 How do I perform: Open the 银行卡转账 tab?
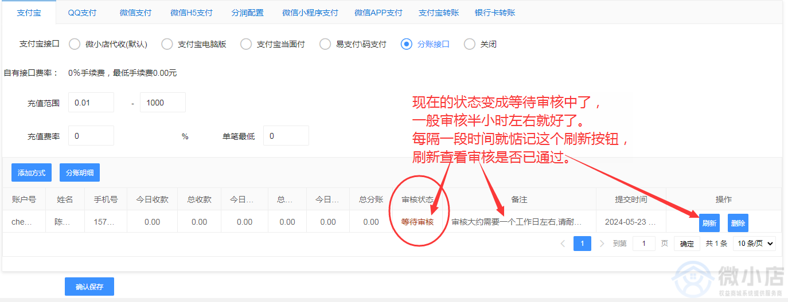pyautogui.click(x=495, y=13)
